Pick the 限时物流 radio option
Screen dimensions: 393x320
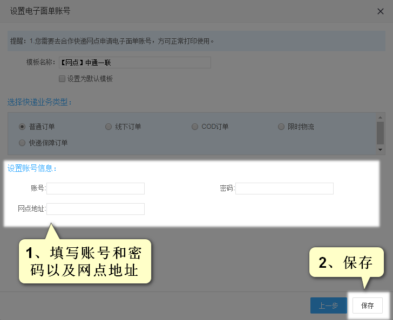point(281,127)
